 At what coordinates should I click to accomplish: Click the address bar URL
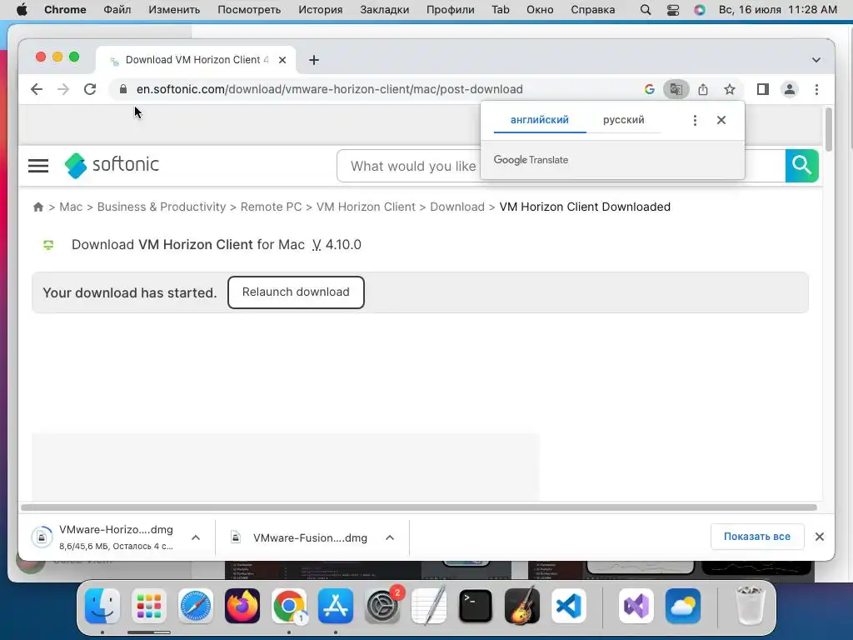click(x=329, y=89)
